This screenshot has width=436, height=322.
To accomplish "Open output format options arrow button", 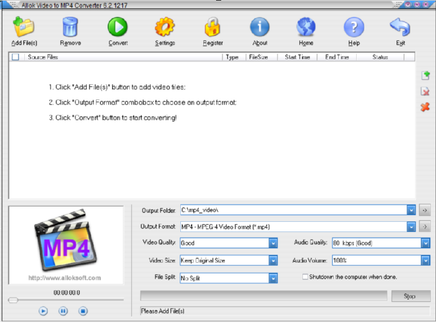I will point(424,226).
